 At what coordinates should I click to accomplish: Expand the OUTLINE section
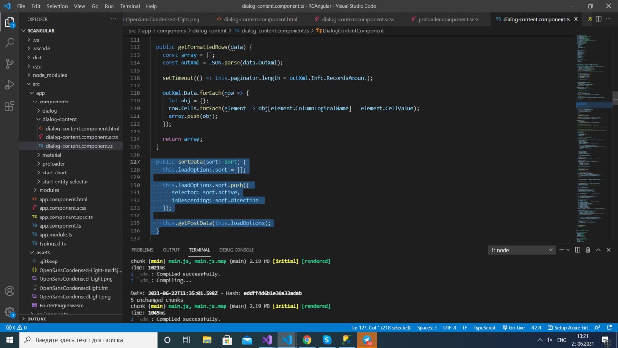click(37, 319)
